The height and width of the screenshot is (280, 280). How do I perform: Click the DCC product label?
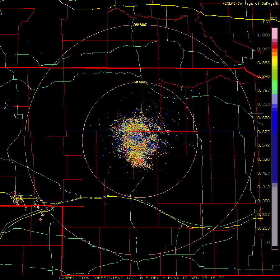point(273,19)
